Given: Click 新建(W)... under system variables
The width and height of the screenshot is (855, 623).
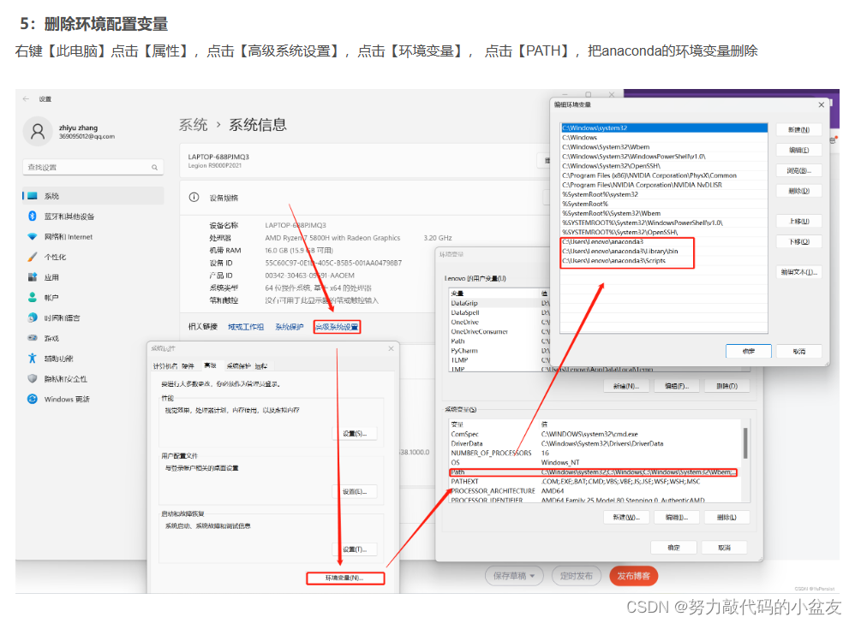Looking at the screenshot, I should click(626, 518).
